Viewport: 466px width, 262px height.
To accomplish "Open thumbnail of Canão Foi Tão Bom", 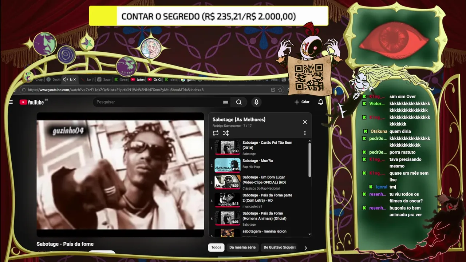I will pos(227,147).
